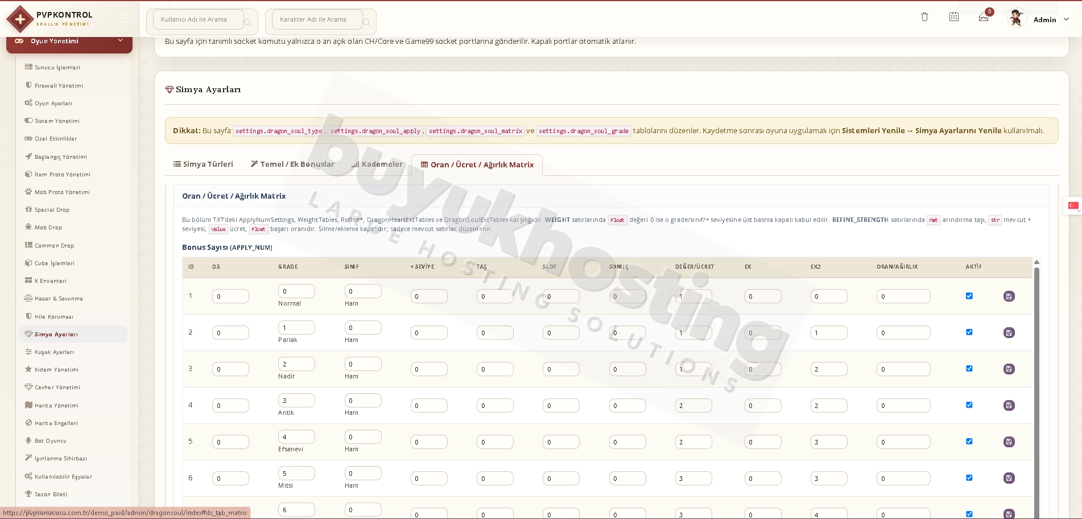Screen dimensions: 1082x519
Task: Save row 3 with the disk icon
Action: pos(1009,369)
